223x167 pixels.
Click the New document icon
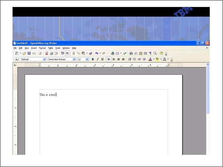click(17, 53)
